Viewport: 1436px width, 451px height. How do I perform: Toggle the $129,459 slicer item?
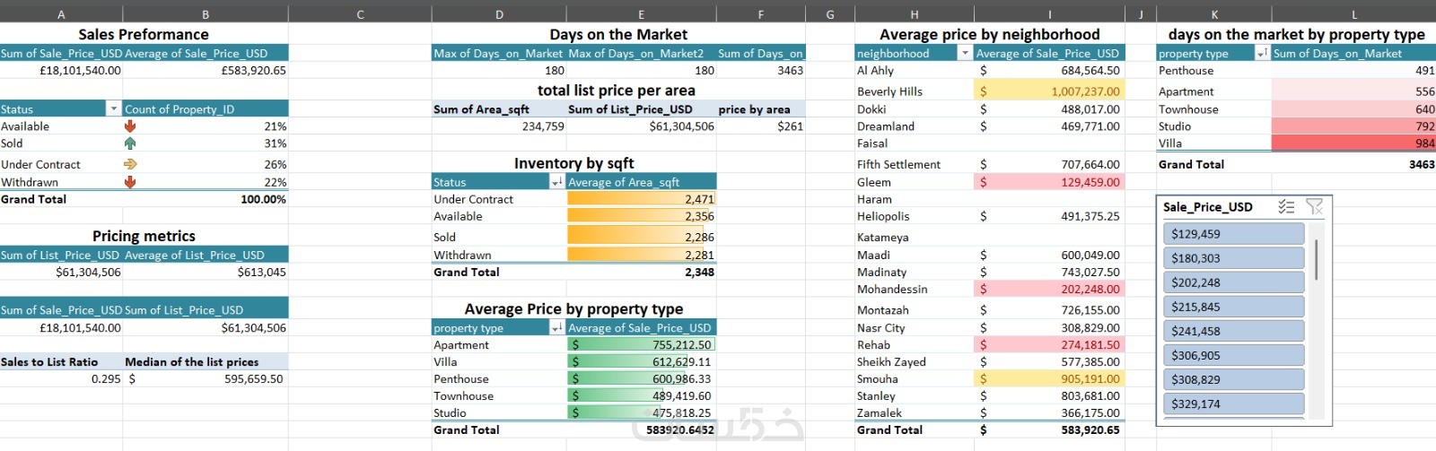coord(1233,234)
